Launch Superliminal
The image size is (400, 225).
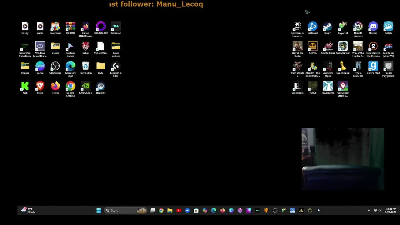[x=343, y=68]
